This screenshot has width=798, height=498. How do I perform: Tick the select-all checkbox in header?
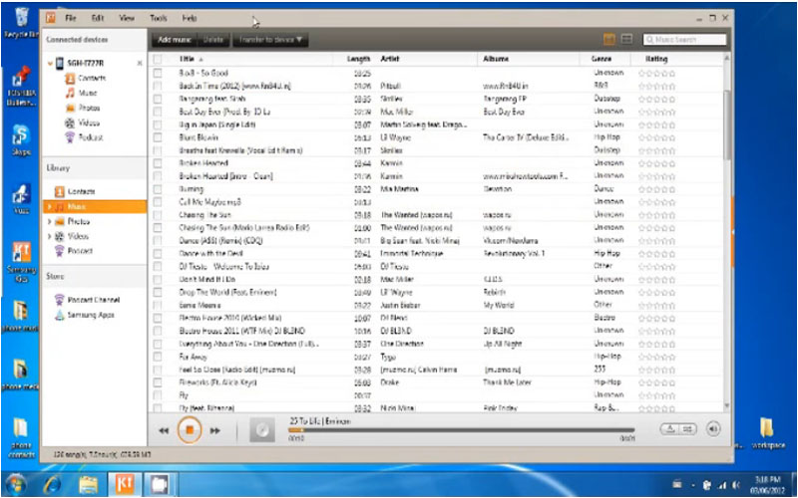[158, 59]
